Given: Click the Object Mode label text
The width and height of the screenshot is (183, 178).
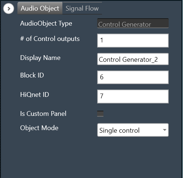Looking at the screenshot, I should pos(39,128).
